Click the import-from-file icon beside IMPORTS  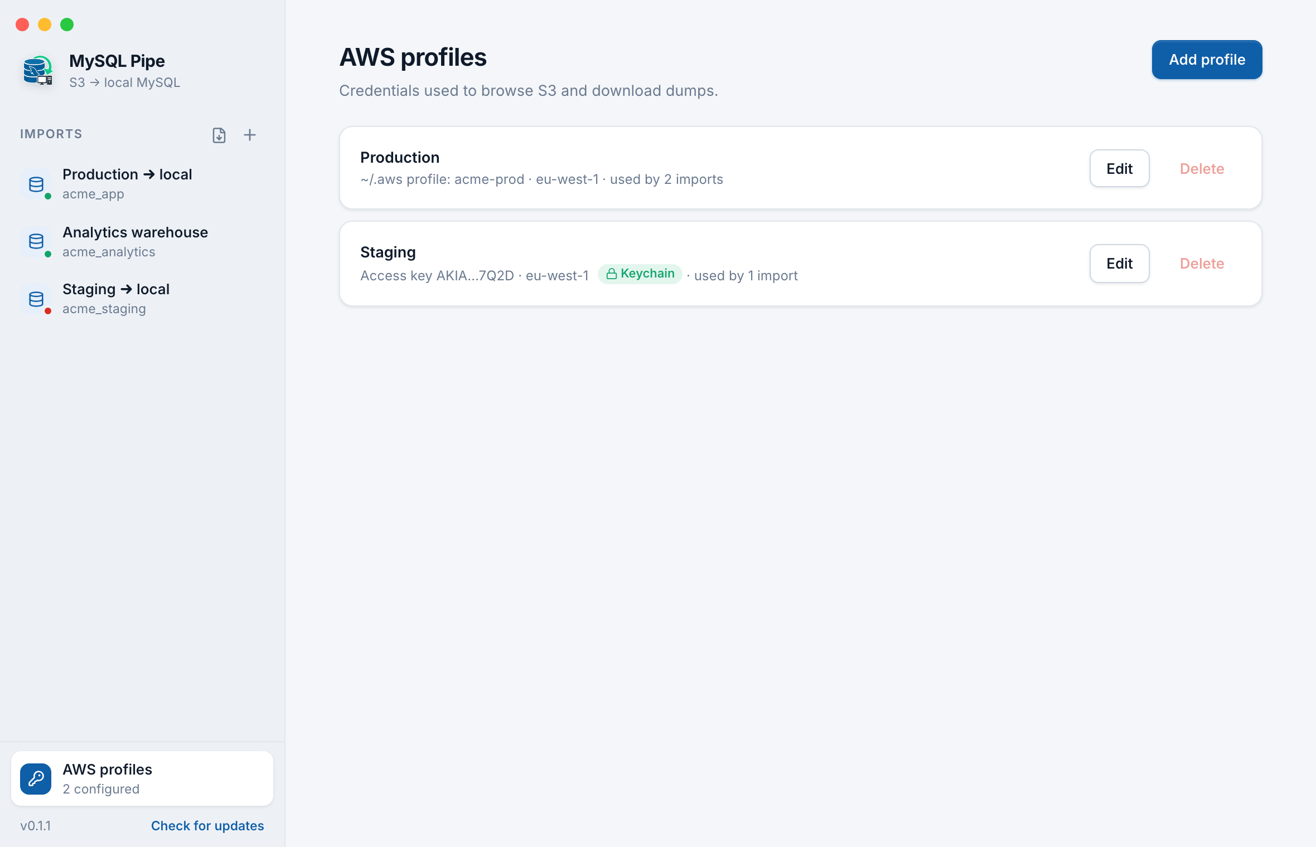(219, 135)
